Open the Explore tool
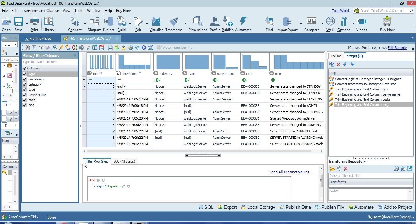 click(x=108, y=24)
